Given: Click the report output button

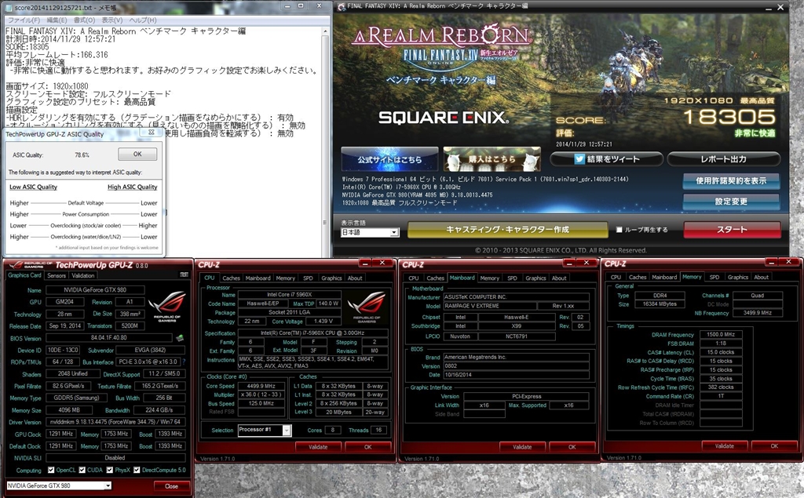Looking at the screenshot, I should pos(723,159).
